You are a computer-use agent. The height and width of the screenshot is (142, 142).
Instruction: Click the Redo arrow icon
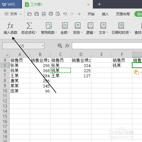coord(72,14)
